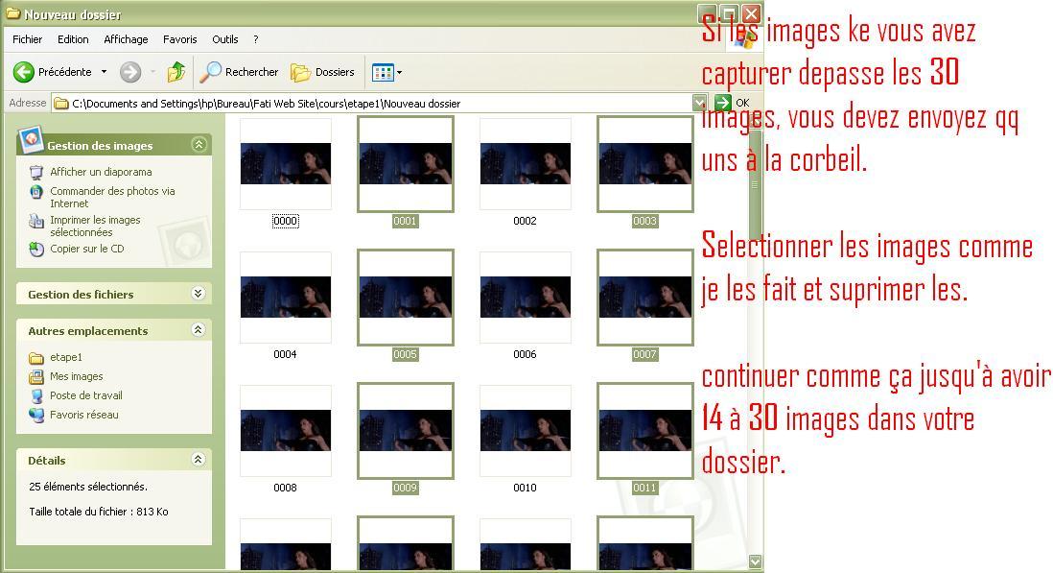This screenshot has width=1053, height=573.
Task: Select thumbnail 0004
Action: click(x=286, y=298)
